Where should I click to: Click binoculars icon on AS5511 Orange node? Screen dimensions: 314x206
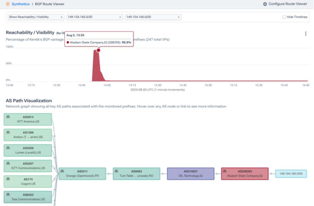(62, 171)
